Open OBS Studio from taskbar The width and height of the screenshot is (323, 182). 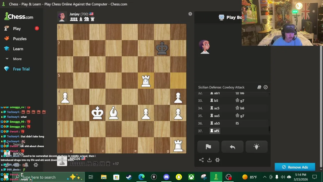(229, 177)
